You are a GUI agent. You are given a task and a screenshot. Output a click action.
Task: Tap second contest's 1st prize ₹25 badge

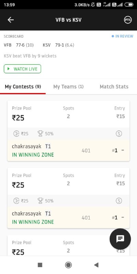pyautogui.click(x=21, y=201)
